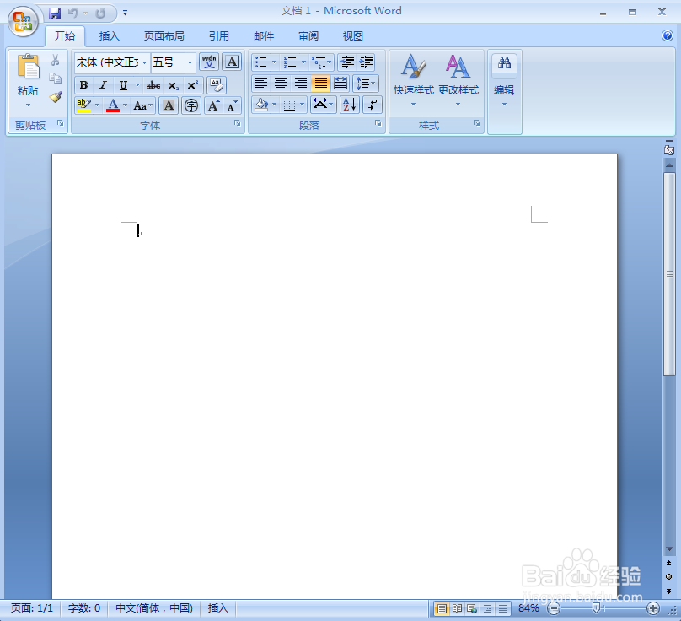
Task: Customize Quick Access Toolbar dropdown
Action: click(125, 13)
